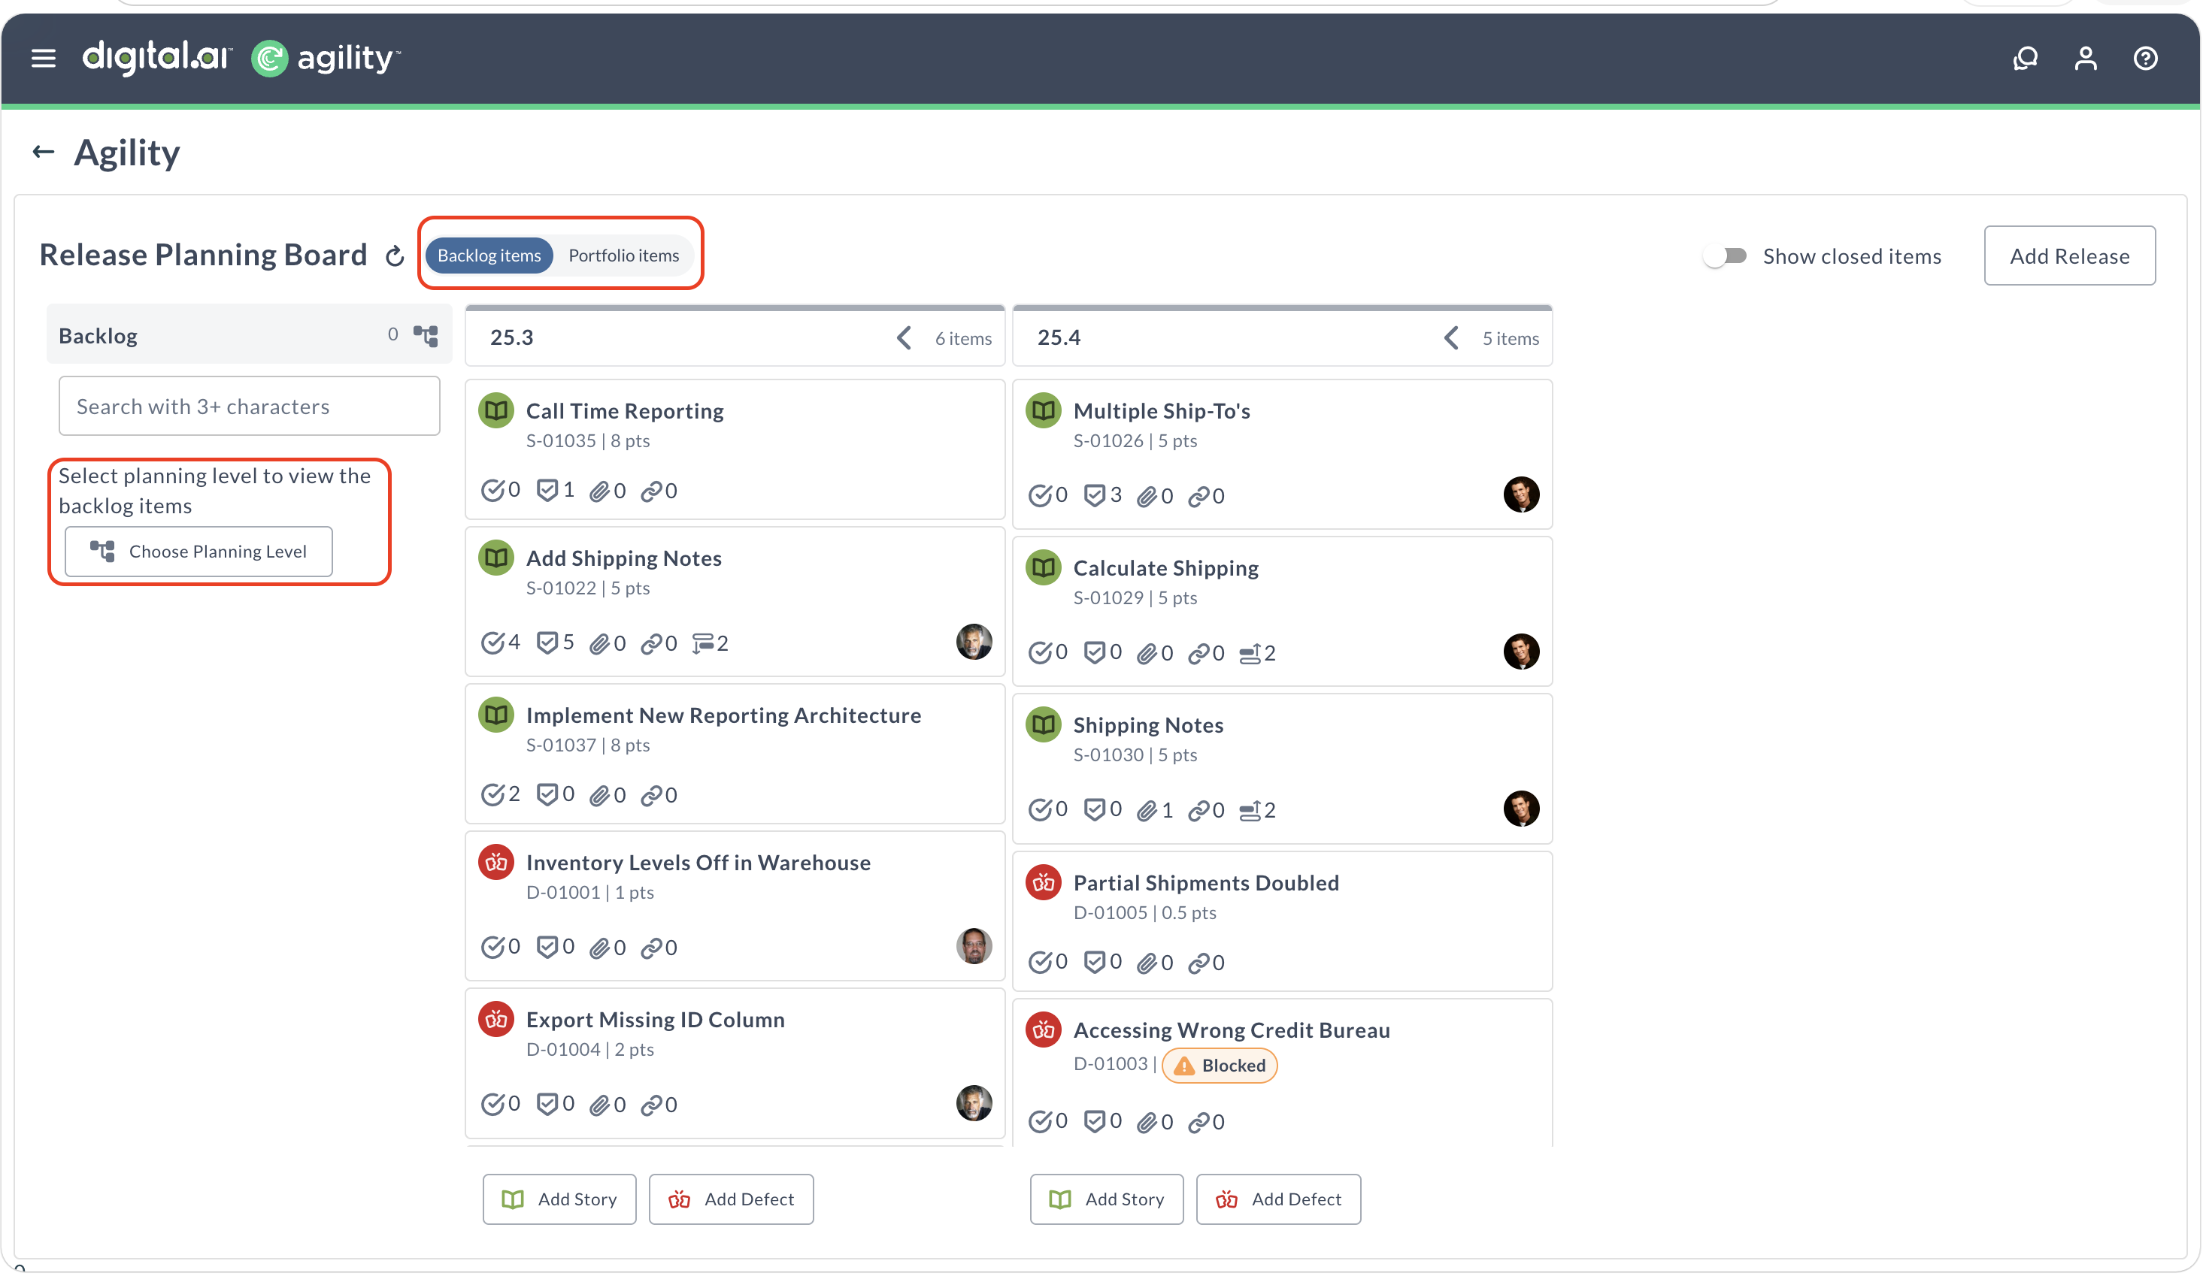The height and width of the screenshot is (1276, 2203).
Task: Open the owner avatar on Multiple Ship-To's
Action: click(x=1521, y=494)
